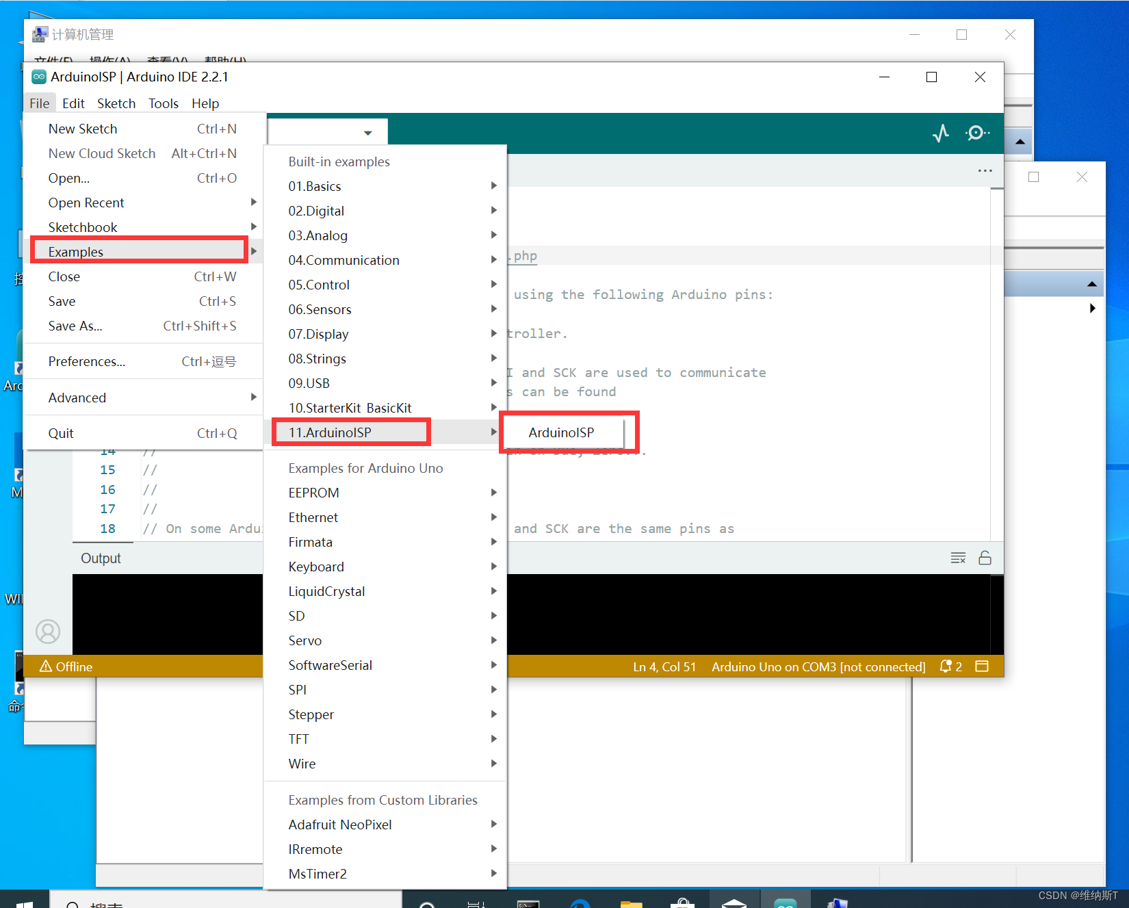Expand the Open Recent submenu
Image resolution: width=1129 pixels, height=908 pixels.
[144, 203]
